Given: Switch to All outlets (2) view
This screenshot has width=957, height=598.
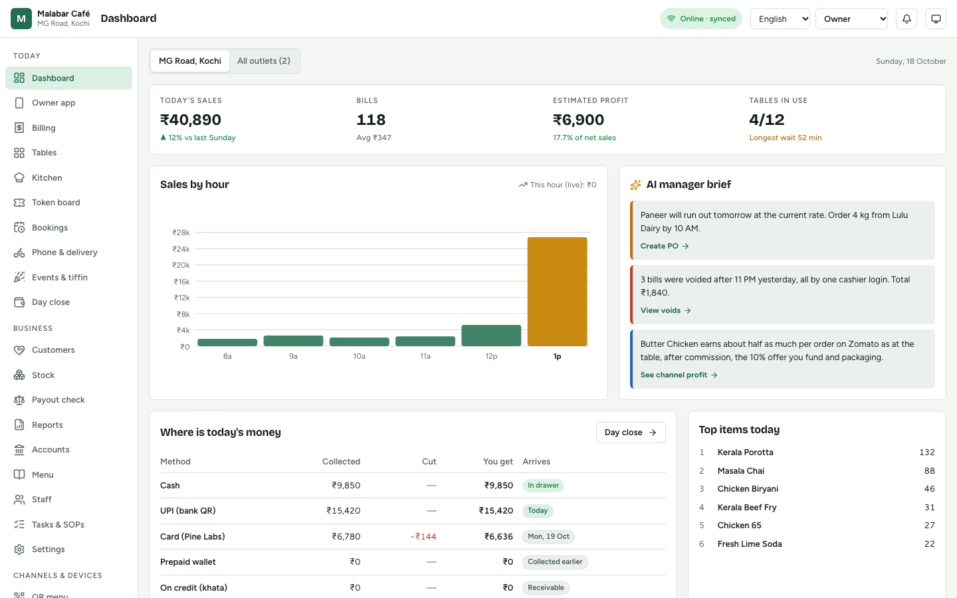Looking at the screenshot, I should [264, 61].
